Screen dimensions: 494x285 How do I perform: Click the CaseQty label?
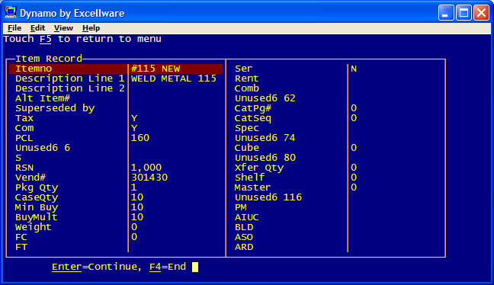[37, 197]
